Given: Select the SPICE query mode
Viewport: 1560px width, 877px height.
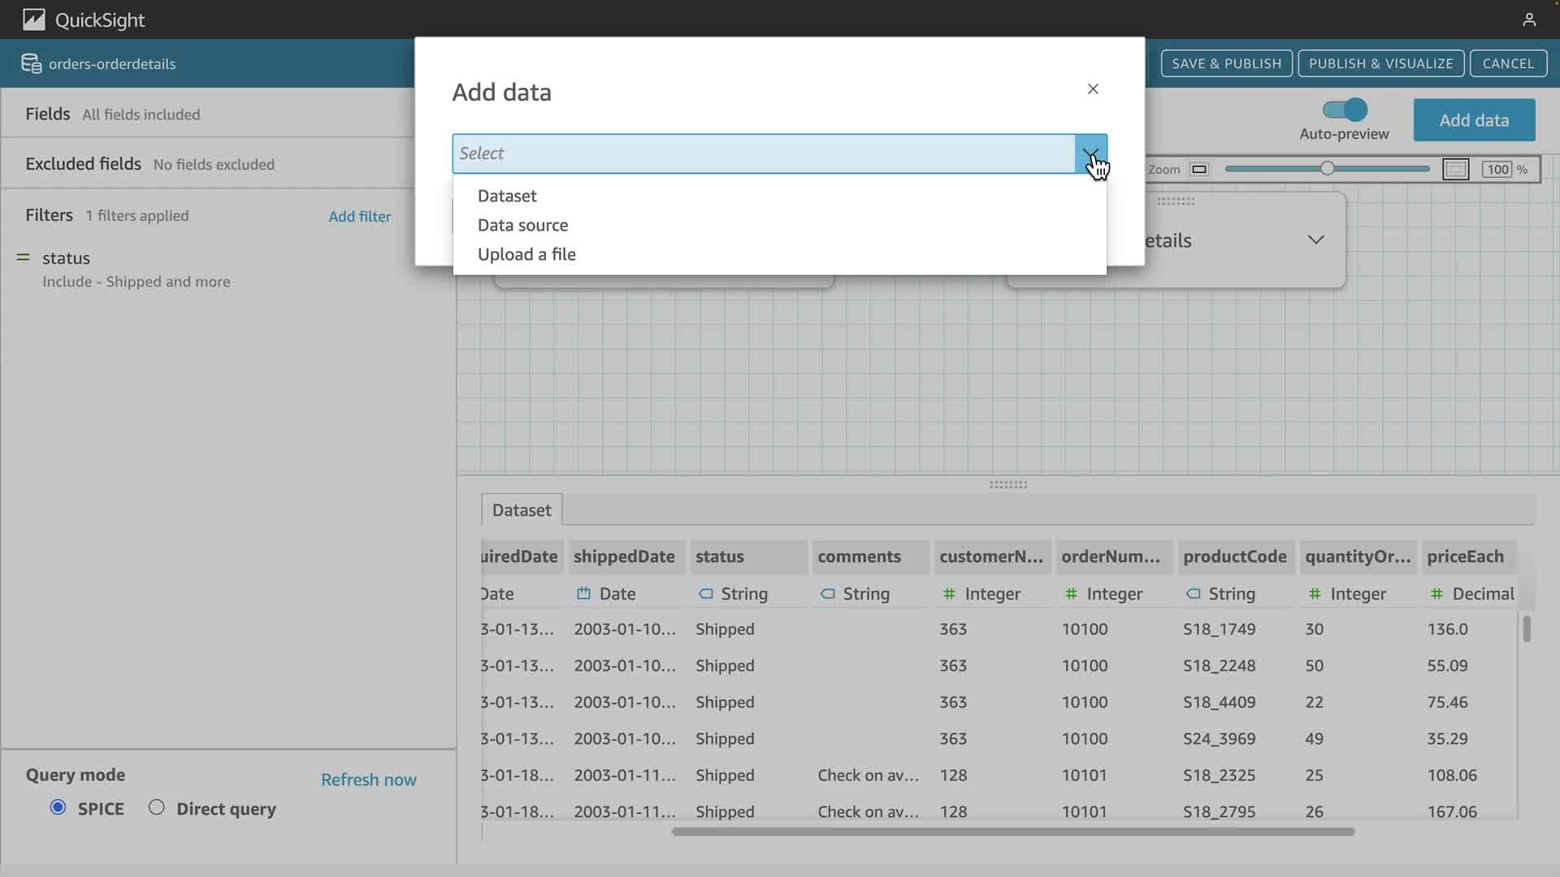Looking at the screenshot, I should pyautogui.click(x=58, y=807).
